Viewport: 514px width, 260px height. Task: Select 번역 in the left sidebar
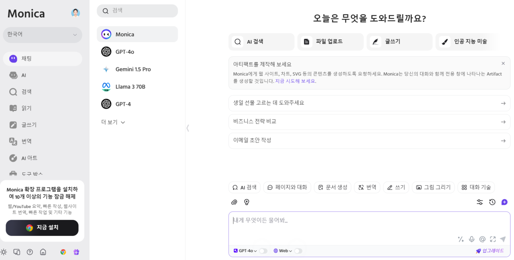pyautogui.click(x=27, y=141)
